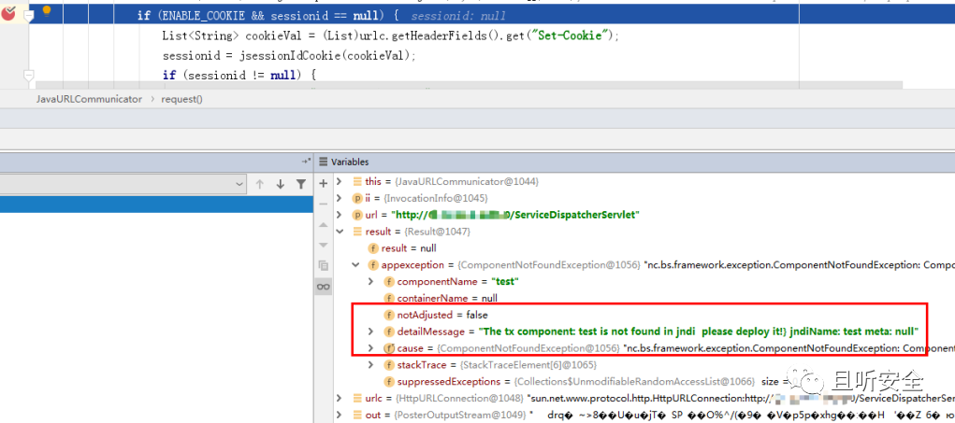Viewport: 955px width, 423px height.
Task: Click the componentName "test" value
Action: click(504, 281)
